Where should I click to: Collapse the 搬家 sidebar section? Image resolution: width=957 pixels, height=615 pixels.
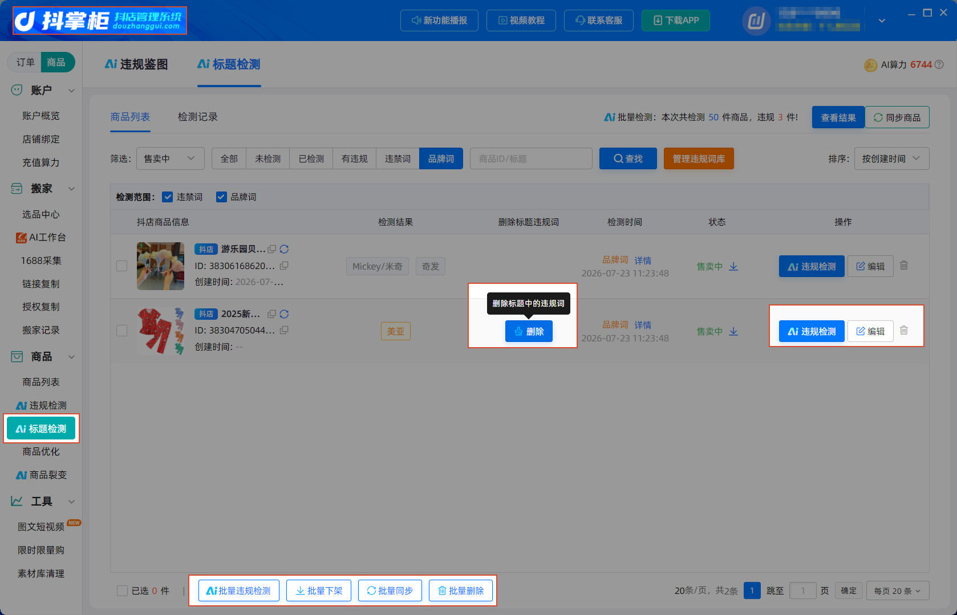(71, 189)
